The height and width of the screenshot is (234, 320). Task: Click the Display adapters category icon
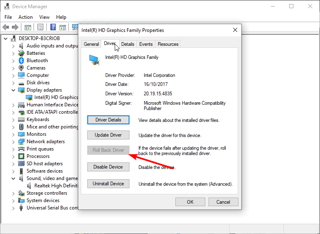[21, 90]
